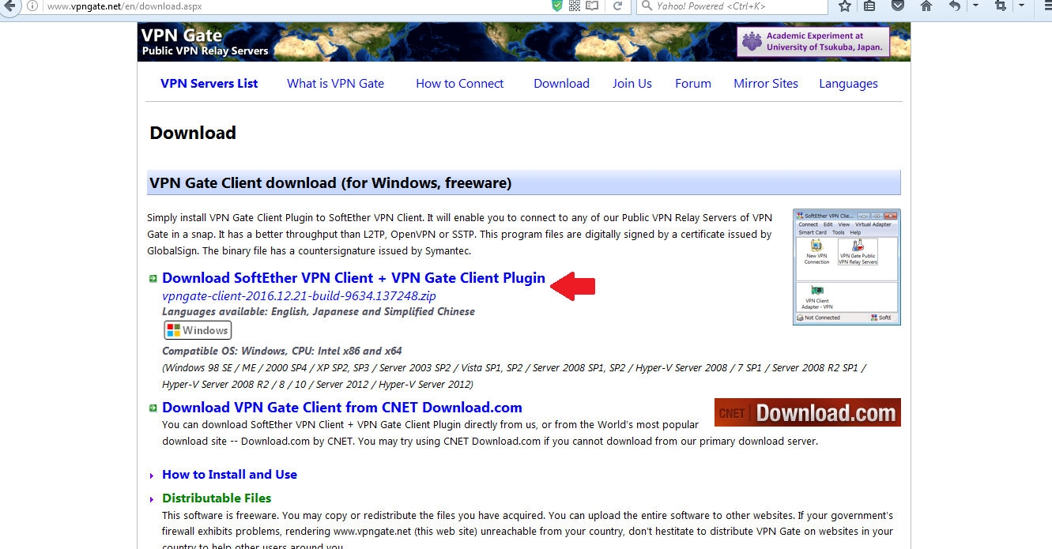Image resolution: width=1052 pixels, height=549 pixels.
Task: Go to browser home page icon
Action: click(x=926, y=6)
